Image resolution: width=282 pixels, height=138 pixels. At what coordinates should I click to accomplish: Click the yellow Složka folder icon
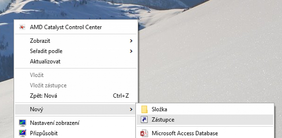(144, 109)
